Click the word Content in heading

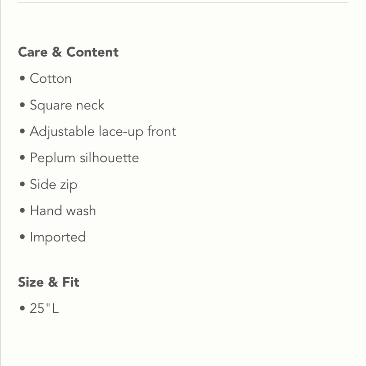pyautogui.click(x=93, y=52)
